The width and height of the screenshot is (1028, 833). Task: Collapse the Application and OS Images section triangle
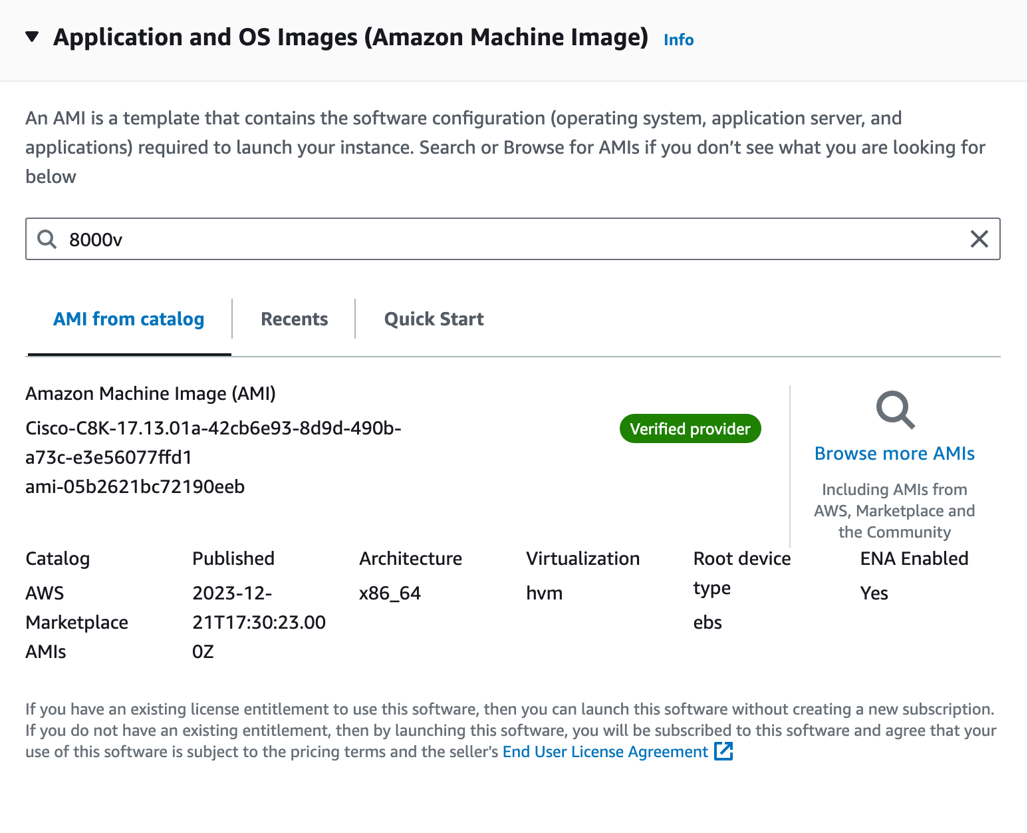31,38
